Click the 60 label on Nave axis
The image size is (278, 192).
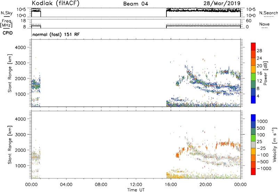point(248,21)
